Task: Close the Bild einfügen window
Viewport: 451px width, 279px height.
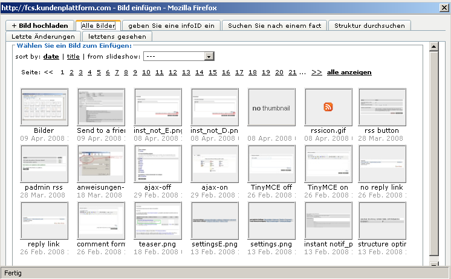Action: point(444,7)
